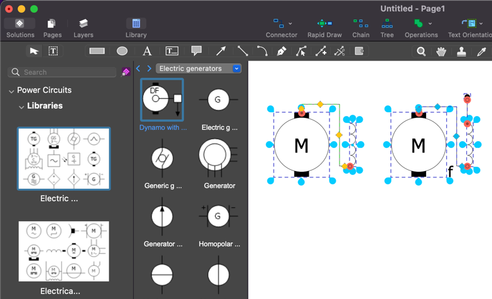492x299 pixels.
Task: Choose the Generic generator symbol
Action: [x=162, y=158]
